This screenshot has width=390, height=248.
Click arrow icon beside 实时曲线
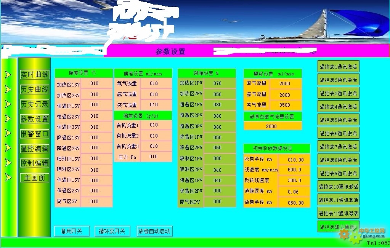(x=8, y=74)
